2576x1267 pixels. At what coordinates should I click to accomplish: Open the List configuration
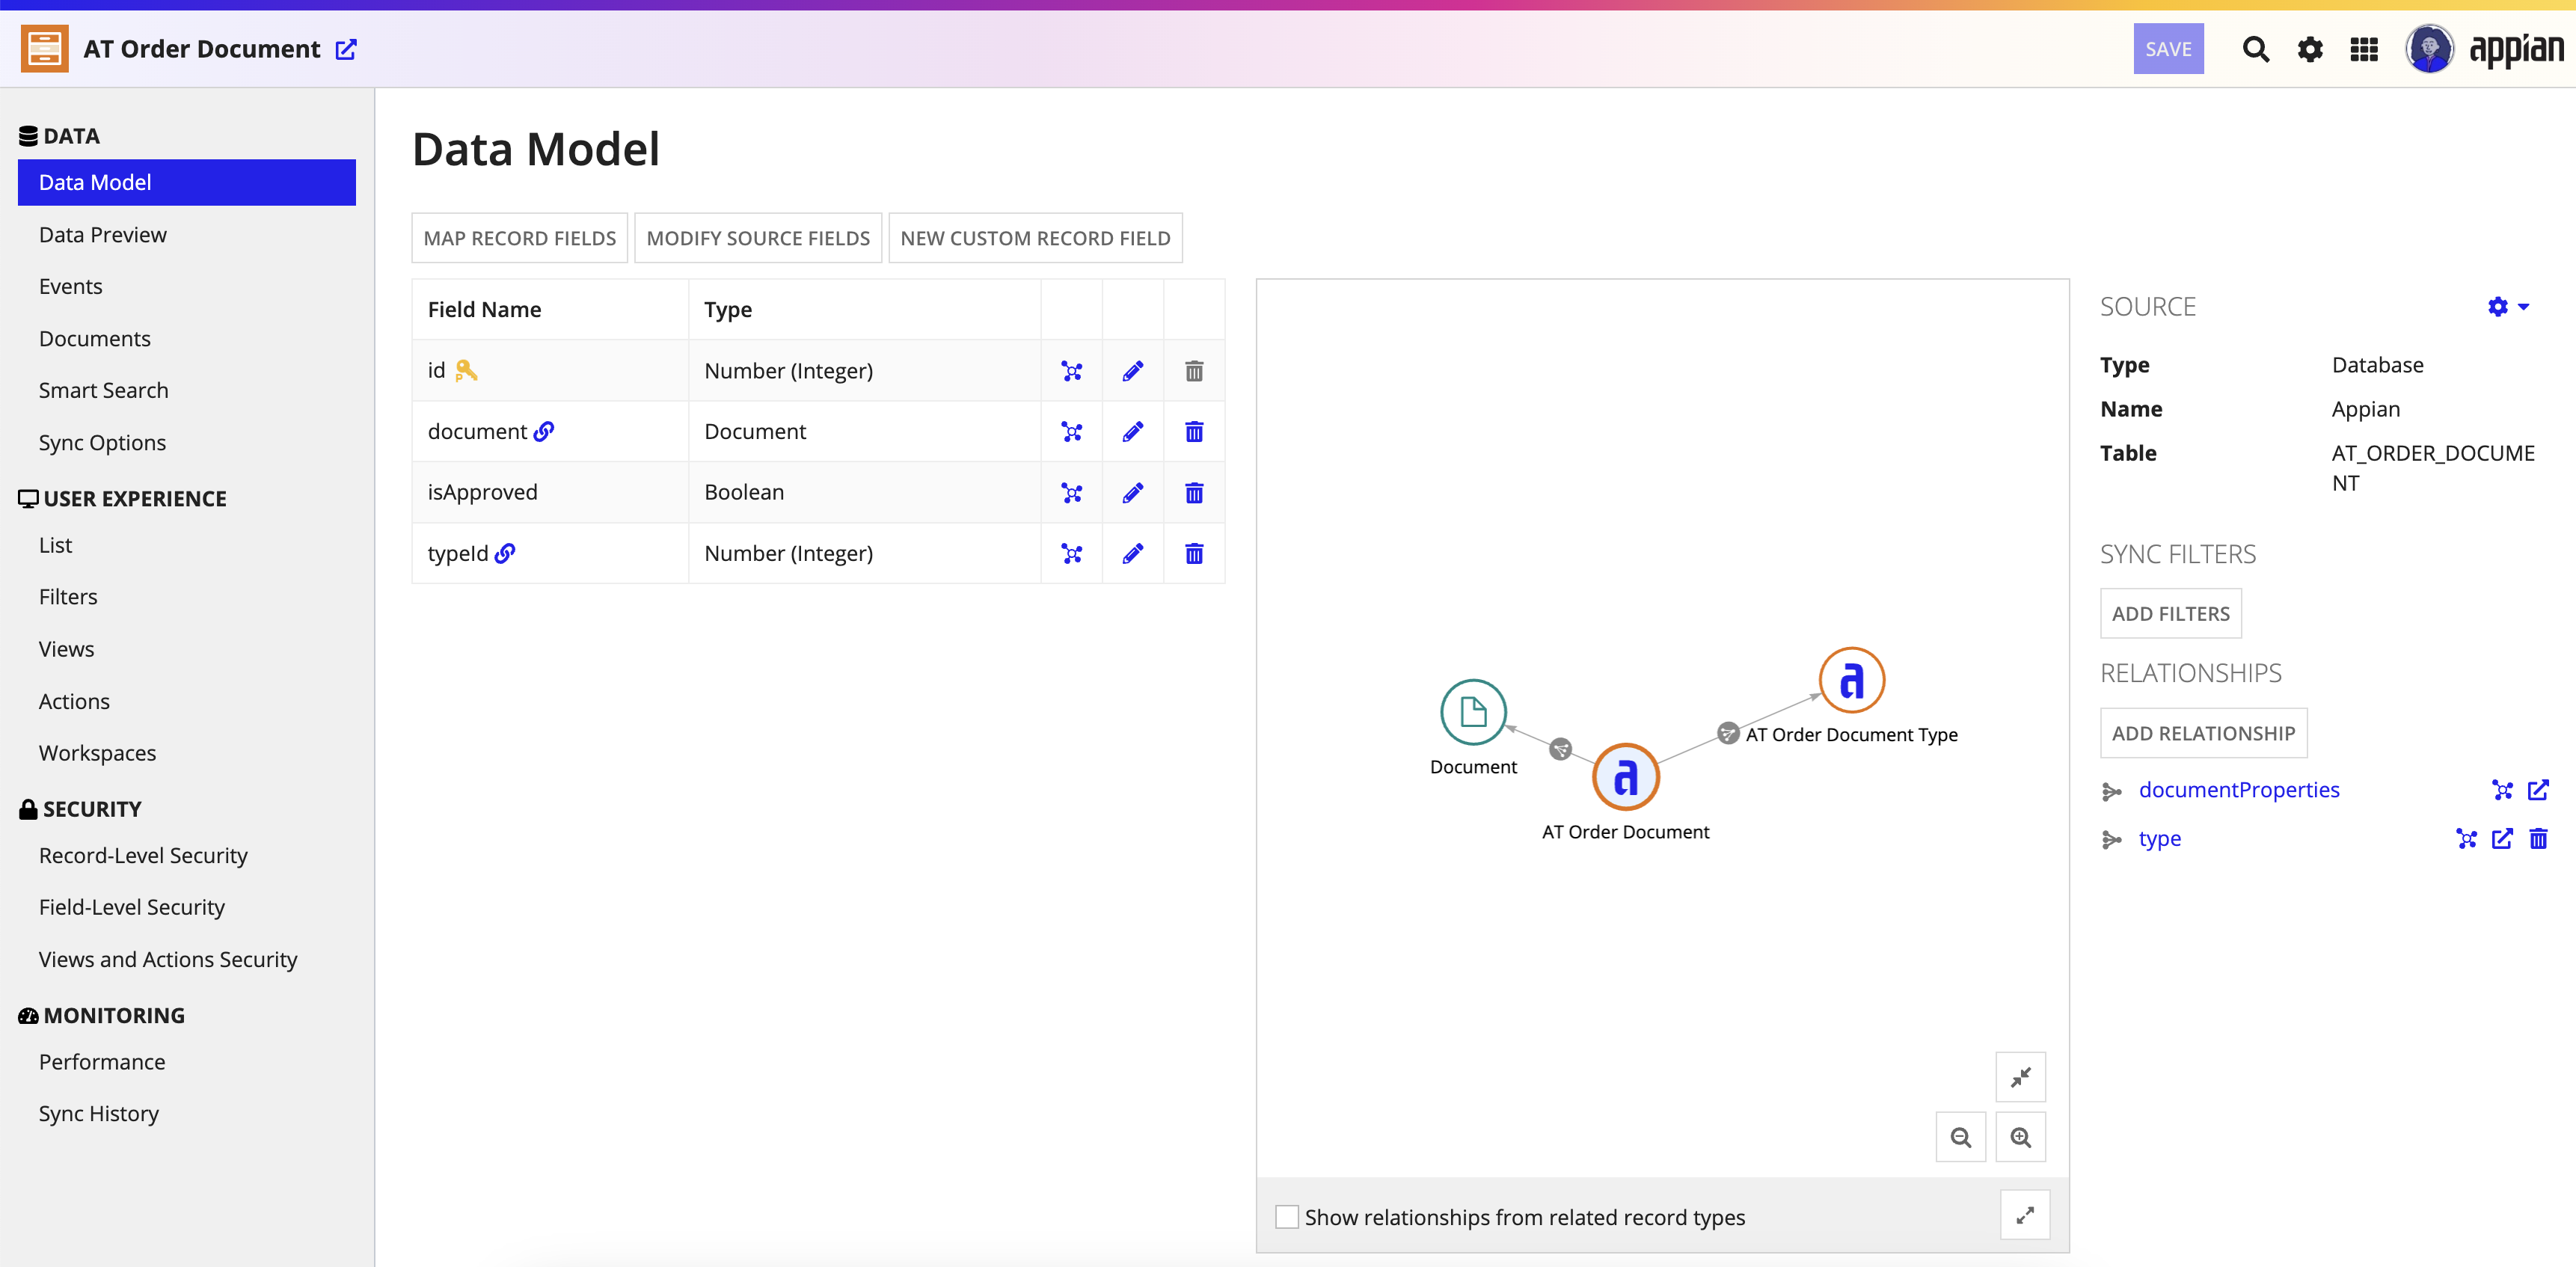click(x=56, y=545)
